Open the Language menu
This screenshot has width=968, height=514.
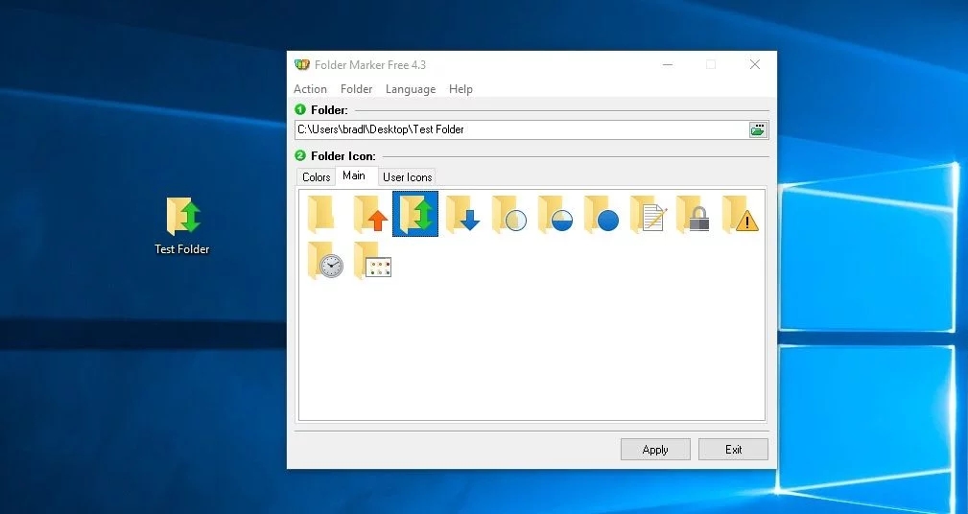pos(410,89)
